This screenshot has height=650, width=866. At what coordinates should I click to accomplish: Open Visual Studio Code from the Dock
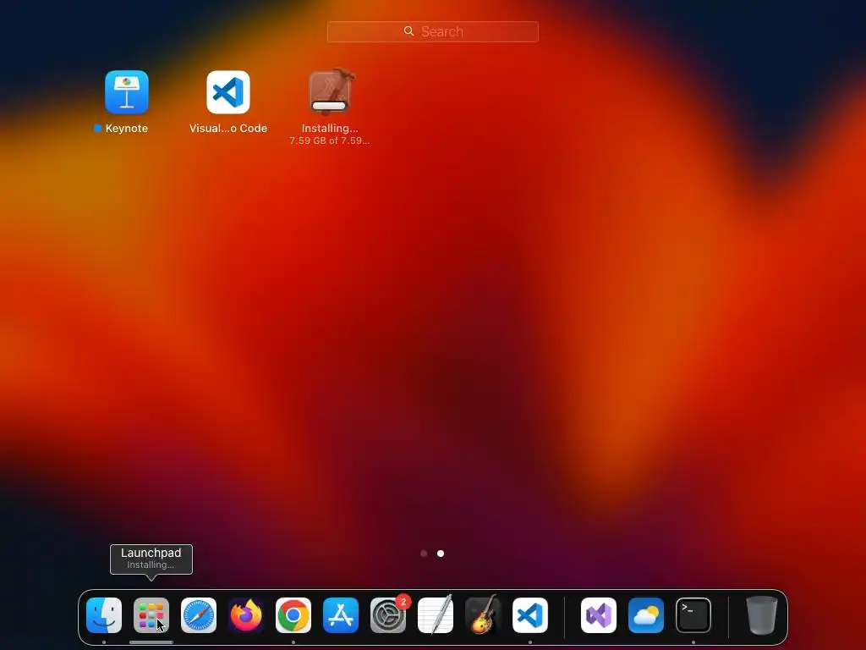[x=530, y=615]
